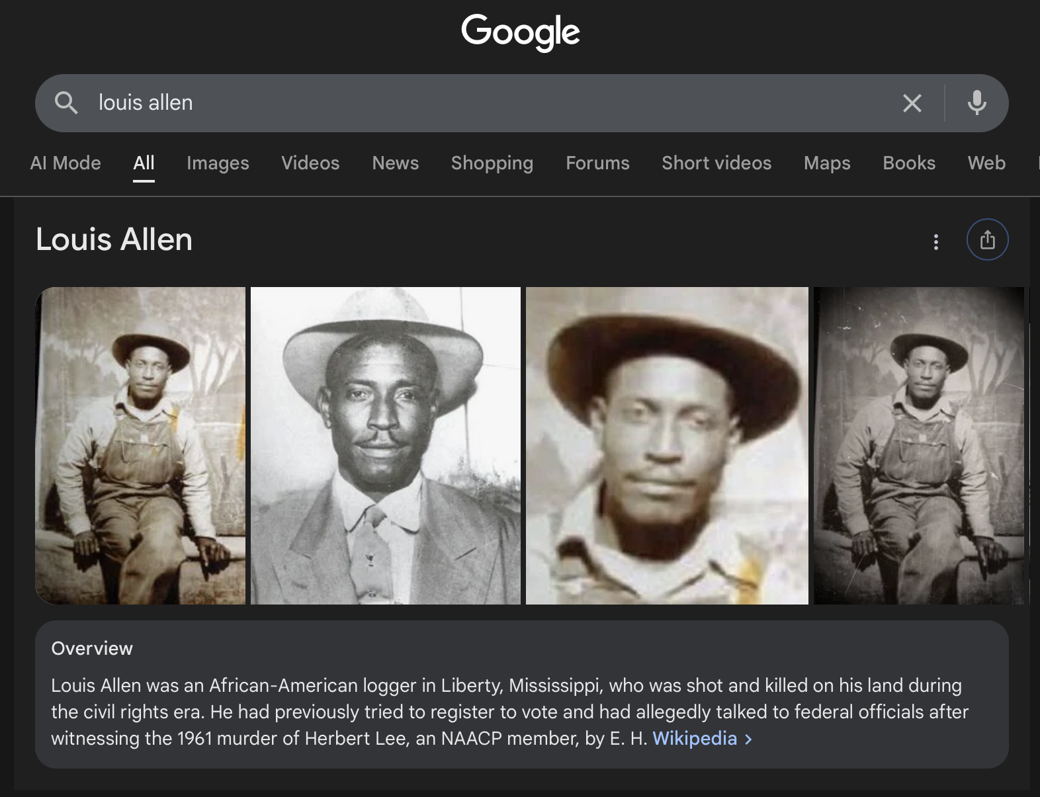Go to the News tab

pyautogui.click(x=396, y=163)
